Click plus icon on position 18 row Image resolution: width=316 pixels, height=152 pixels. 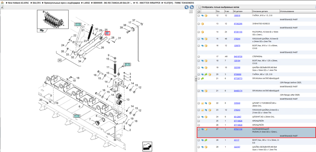(199, 61)
